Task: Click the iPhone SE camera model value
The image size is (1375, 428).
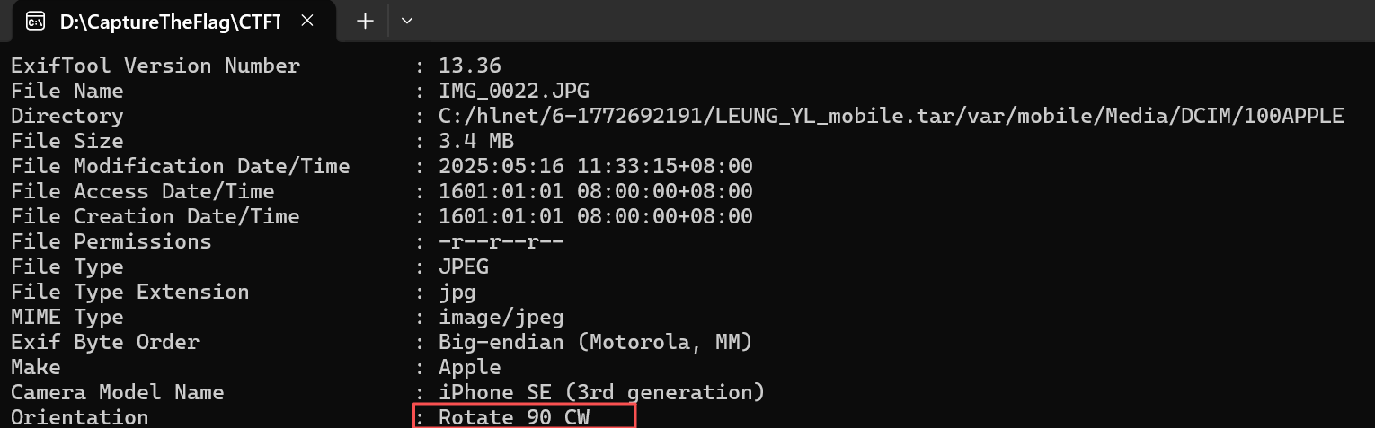Action: [x=601, y=392]
